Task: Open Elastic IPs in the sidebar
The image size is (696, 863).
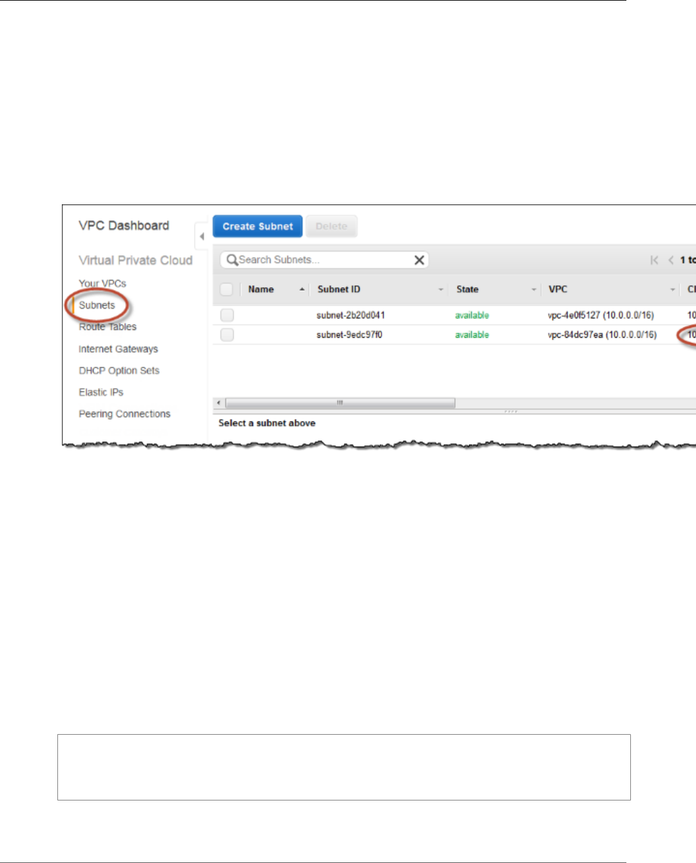Action: pyautogui.click(x=101, y=392)
